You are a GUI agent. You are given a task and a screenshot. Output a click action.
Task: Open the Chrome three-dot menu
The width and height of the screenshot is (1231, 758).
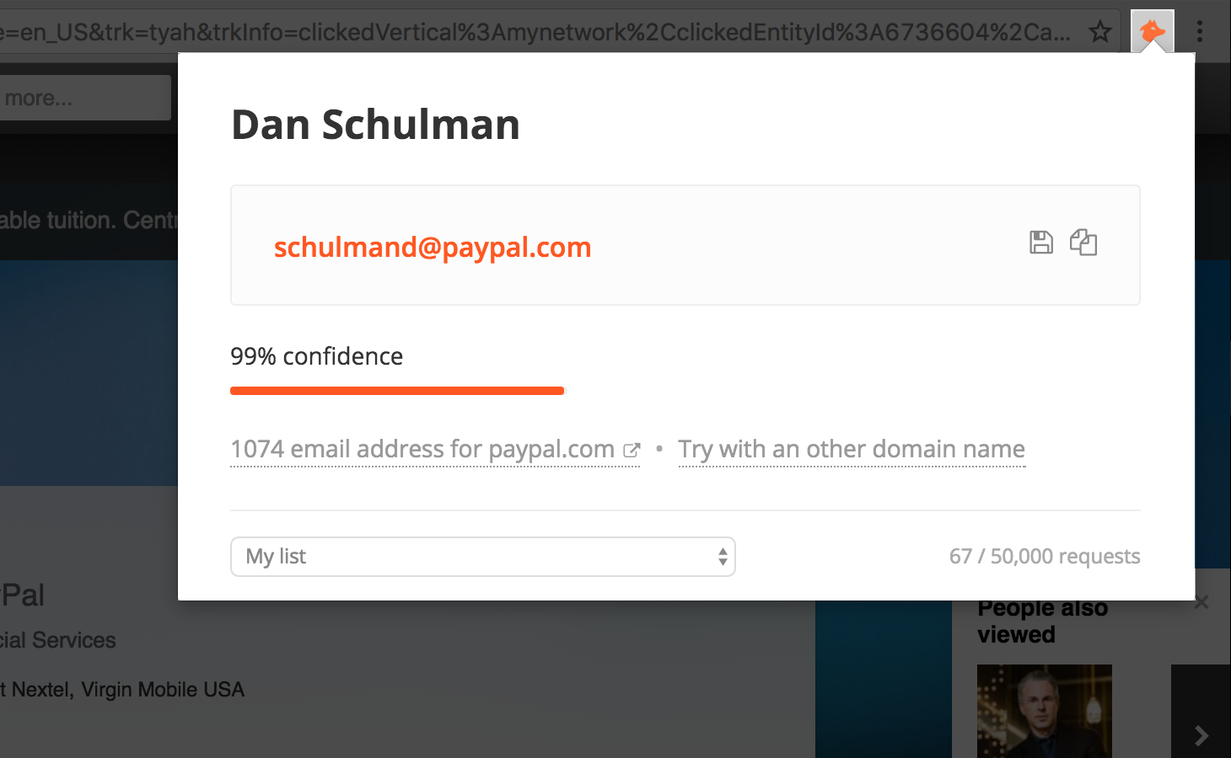tap(1199, 32)
